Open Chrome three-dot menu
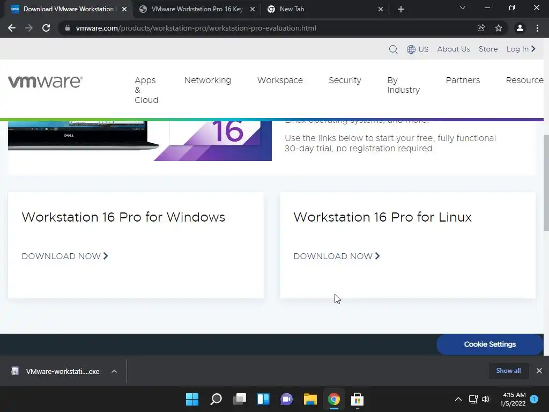This screenshot has height=412, width=549. point(537,28)
